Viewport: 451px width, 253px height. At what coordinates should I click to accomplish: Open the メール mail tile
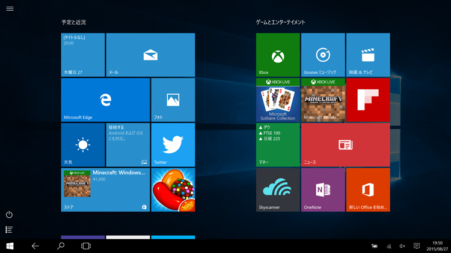pos(150,55)
